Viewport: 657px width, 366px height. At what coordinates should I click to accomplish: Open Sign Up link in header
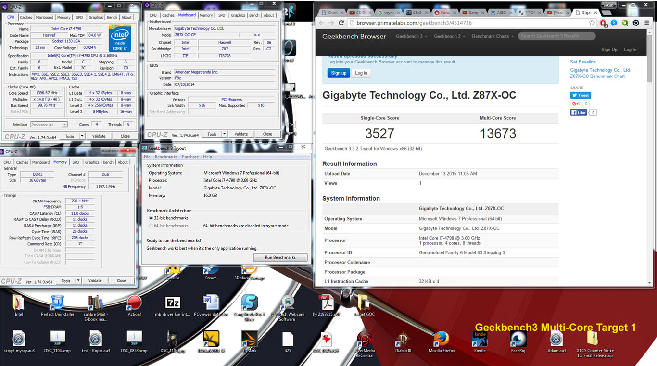tap(609, 50)
